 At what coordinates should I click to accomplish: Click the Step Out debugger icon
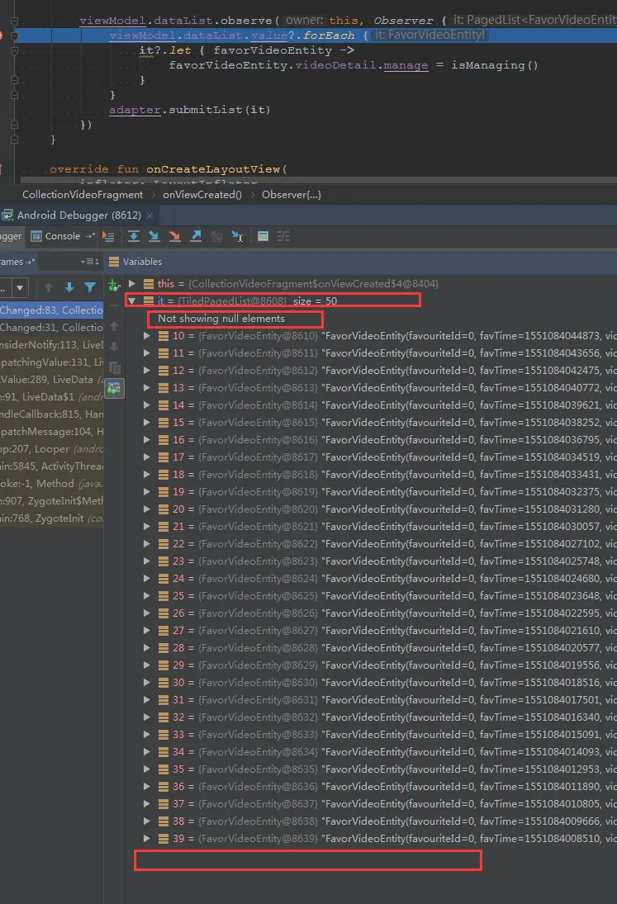click(196, 236)
